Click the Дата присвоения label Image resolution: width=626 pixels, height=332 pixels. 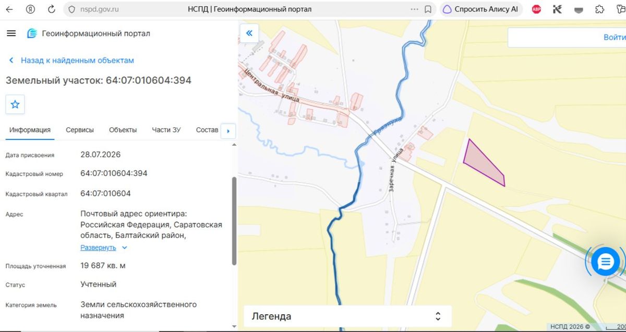(x=30, y=155)
